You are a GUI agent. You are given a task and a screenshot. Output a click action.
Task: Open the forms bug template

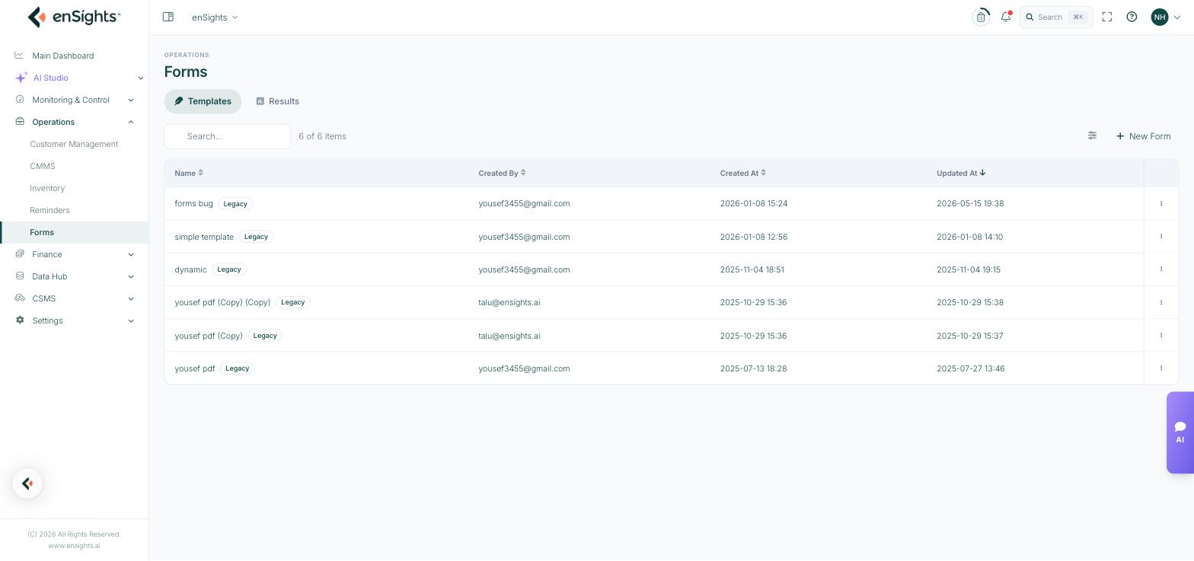(193, 203)
